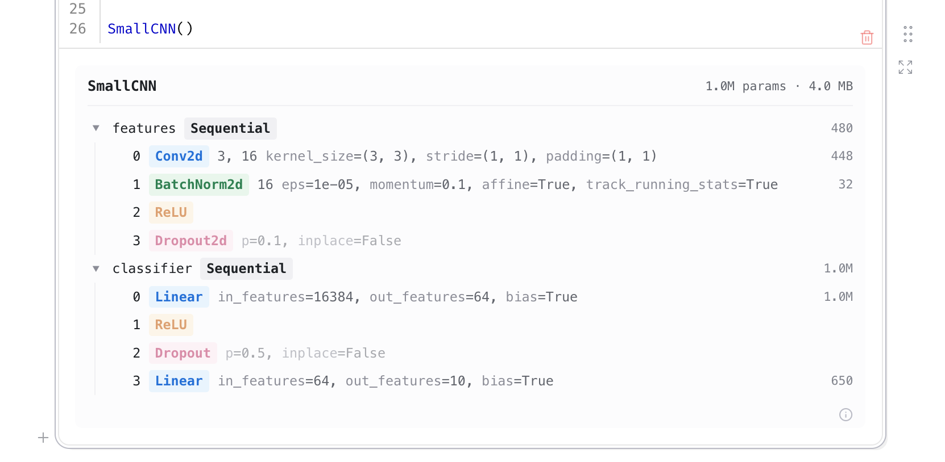Expand output to fullscreen
This screenshot has width=945, height=462.
tap(905, 67)
